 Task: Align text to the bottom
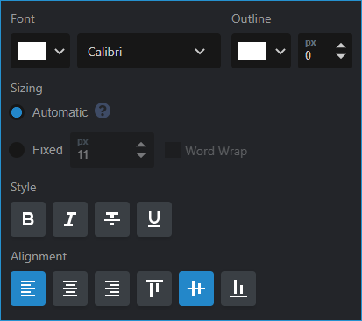click(238, 289)
